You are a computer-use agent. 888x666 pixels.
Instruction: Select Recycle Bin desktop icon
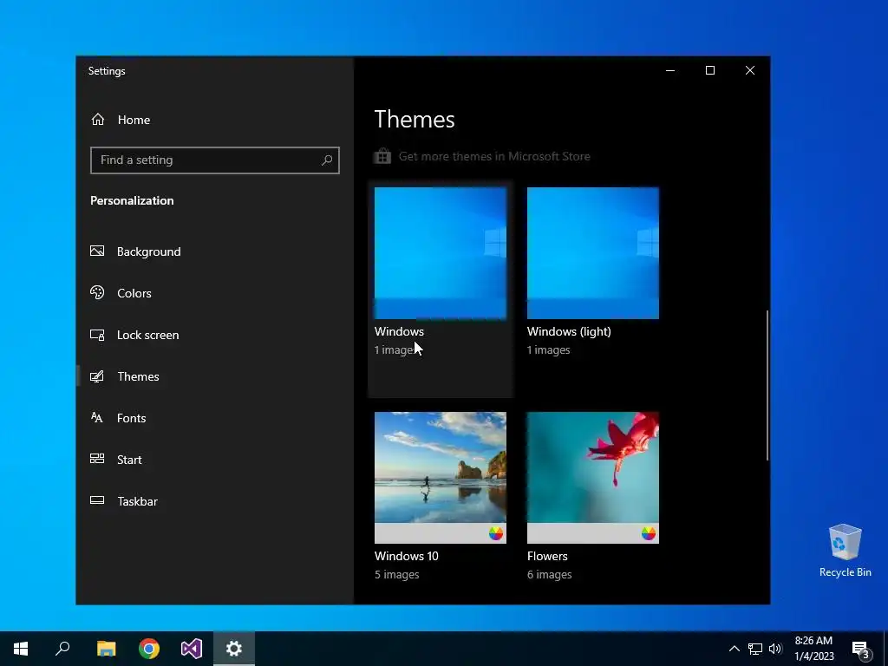tap(845, 551)
